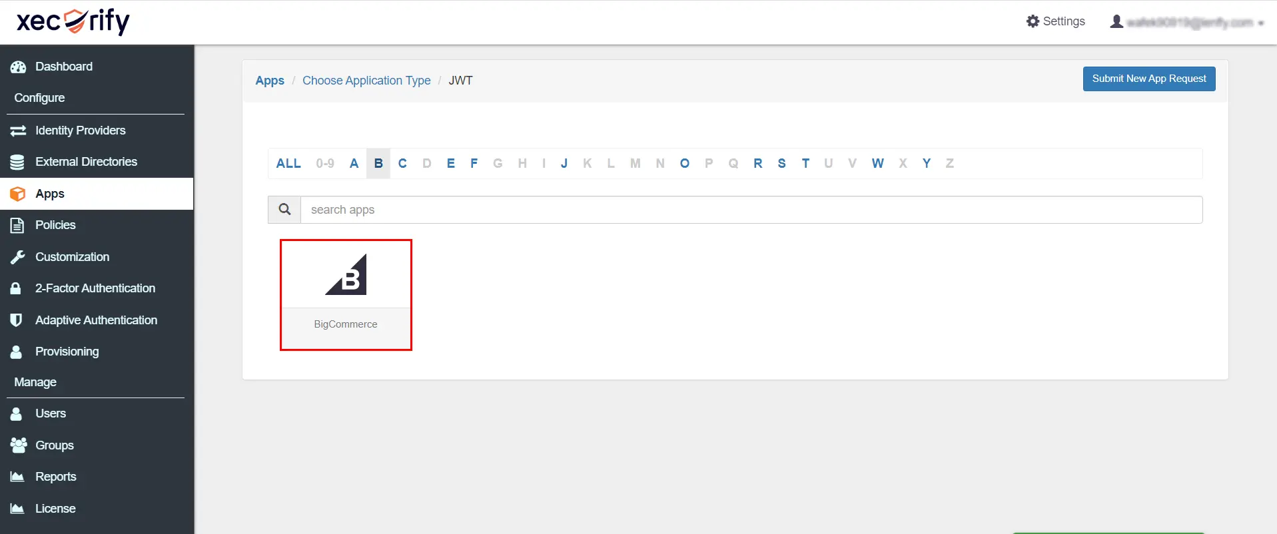This screenshot has width=1277, height=534.
Task: Open Dashboard in sidebar
Action: [x=64, y=67]
